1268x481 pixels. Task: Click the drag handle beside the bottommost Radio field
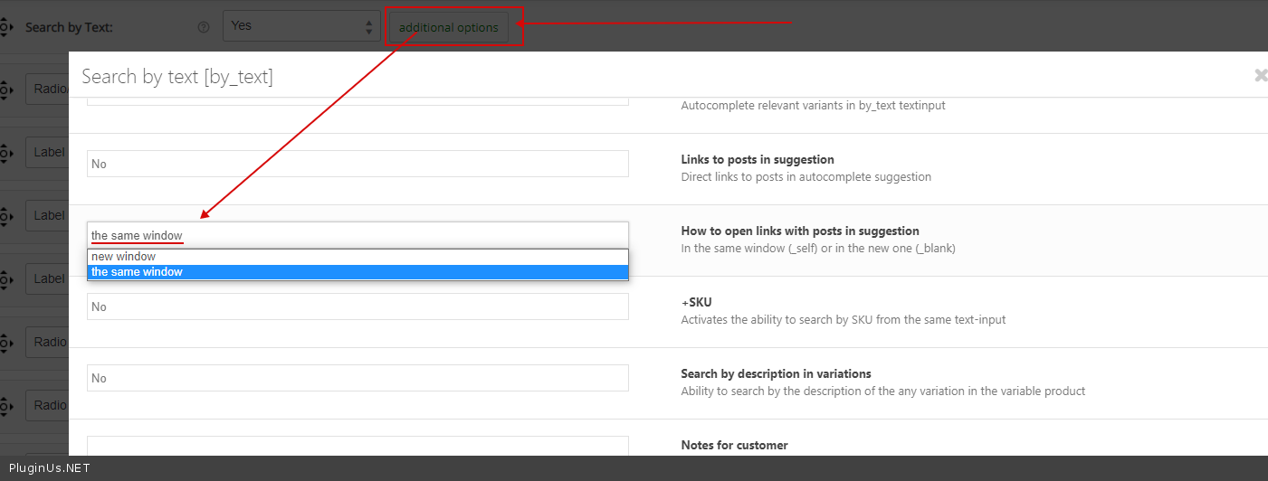pyautogui.click(x=6, y=406)
